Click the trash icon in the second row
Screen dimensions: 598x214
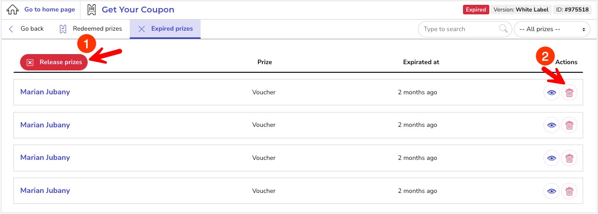coord(569,125)
